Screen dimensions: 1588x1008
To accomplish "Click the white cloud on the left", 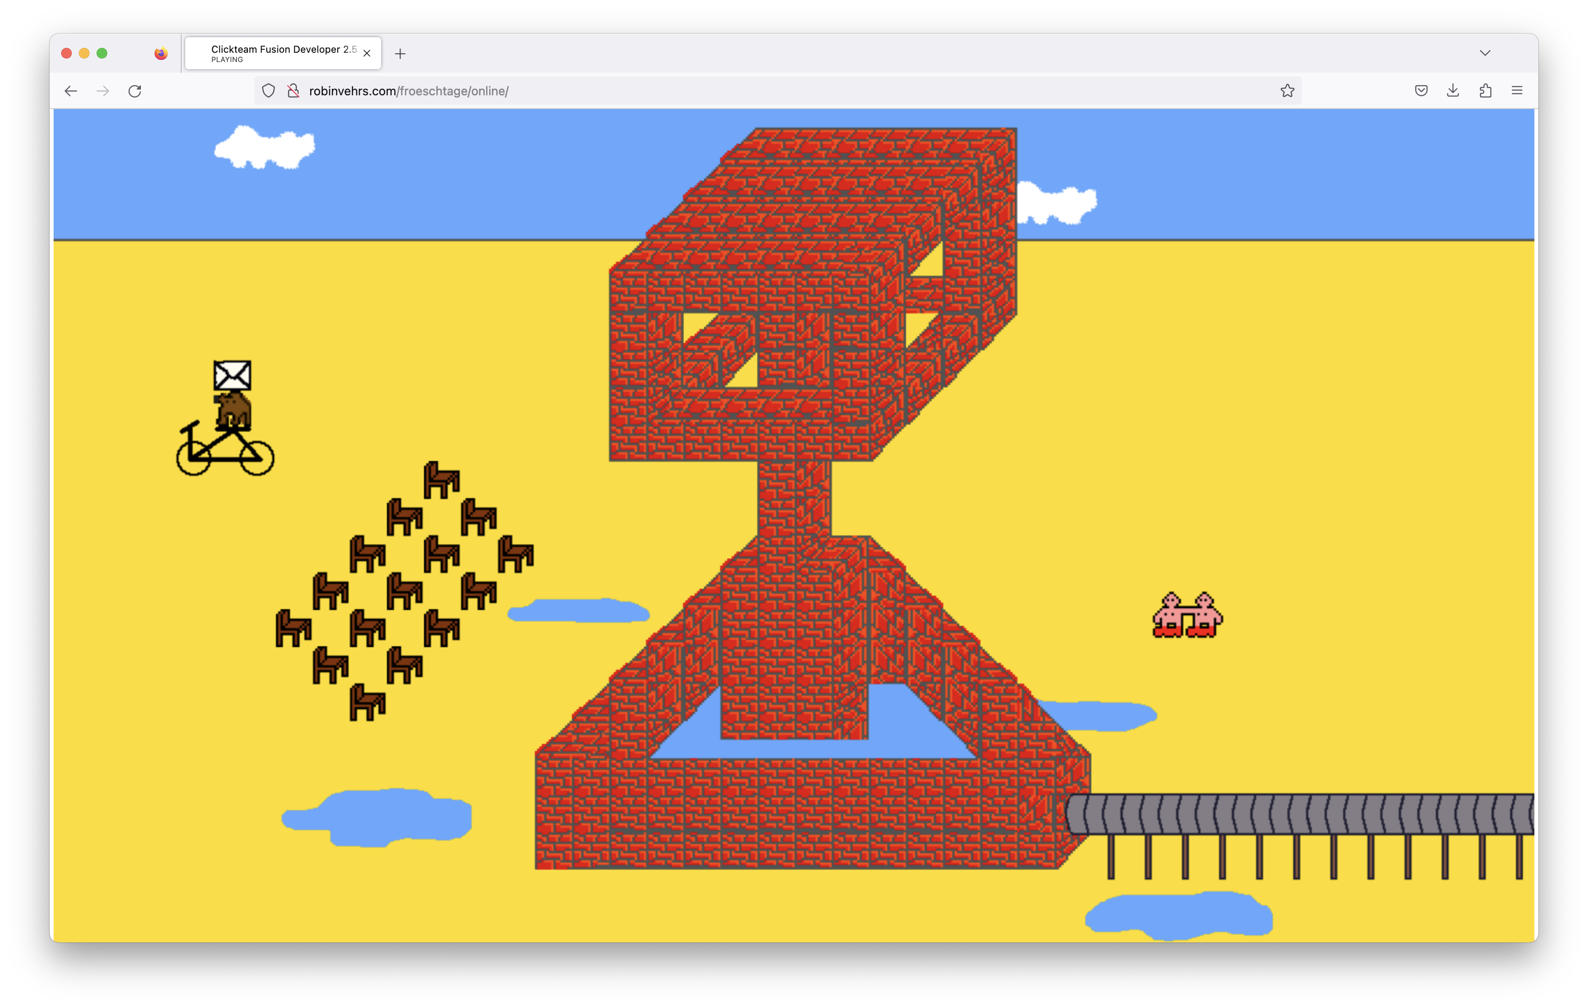I will [x=265, y=148].
